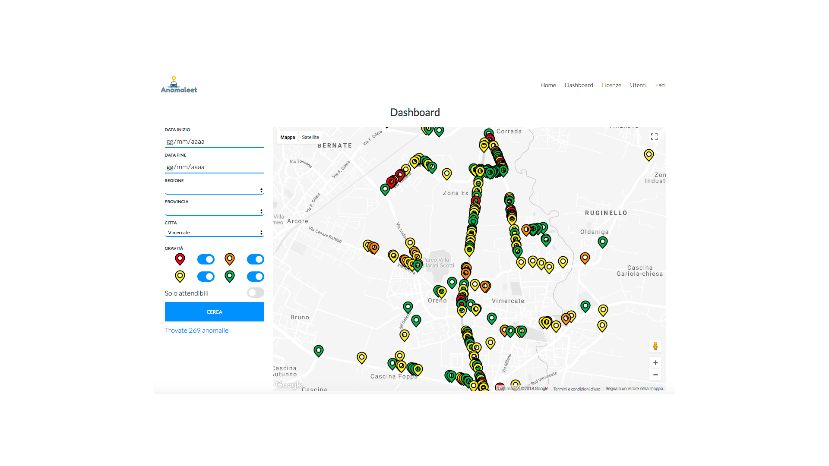Open Città dropdown showing Vimercate
The image size is (829, 466).
(x=214, y=233)
